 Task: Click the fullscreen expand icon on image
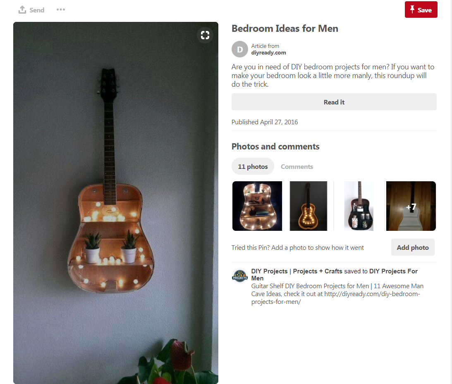pos(205,35)
